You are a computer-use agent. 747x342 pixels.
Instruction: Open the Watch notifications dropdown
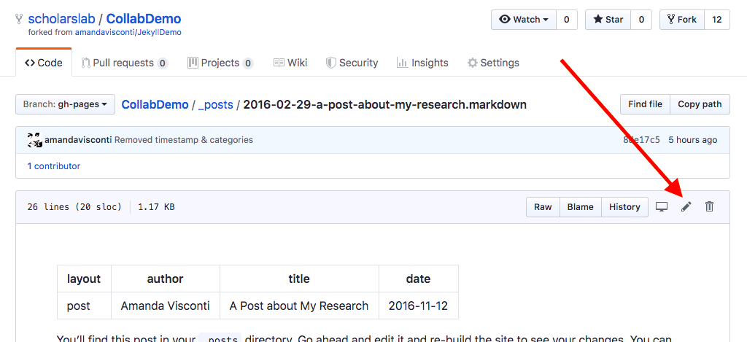coord(524,20)
